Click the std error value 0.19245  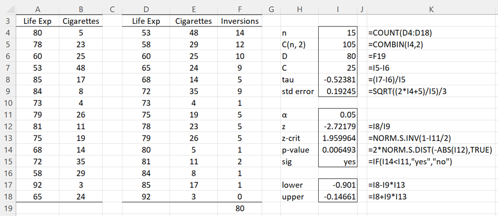tap(338, 91)
